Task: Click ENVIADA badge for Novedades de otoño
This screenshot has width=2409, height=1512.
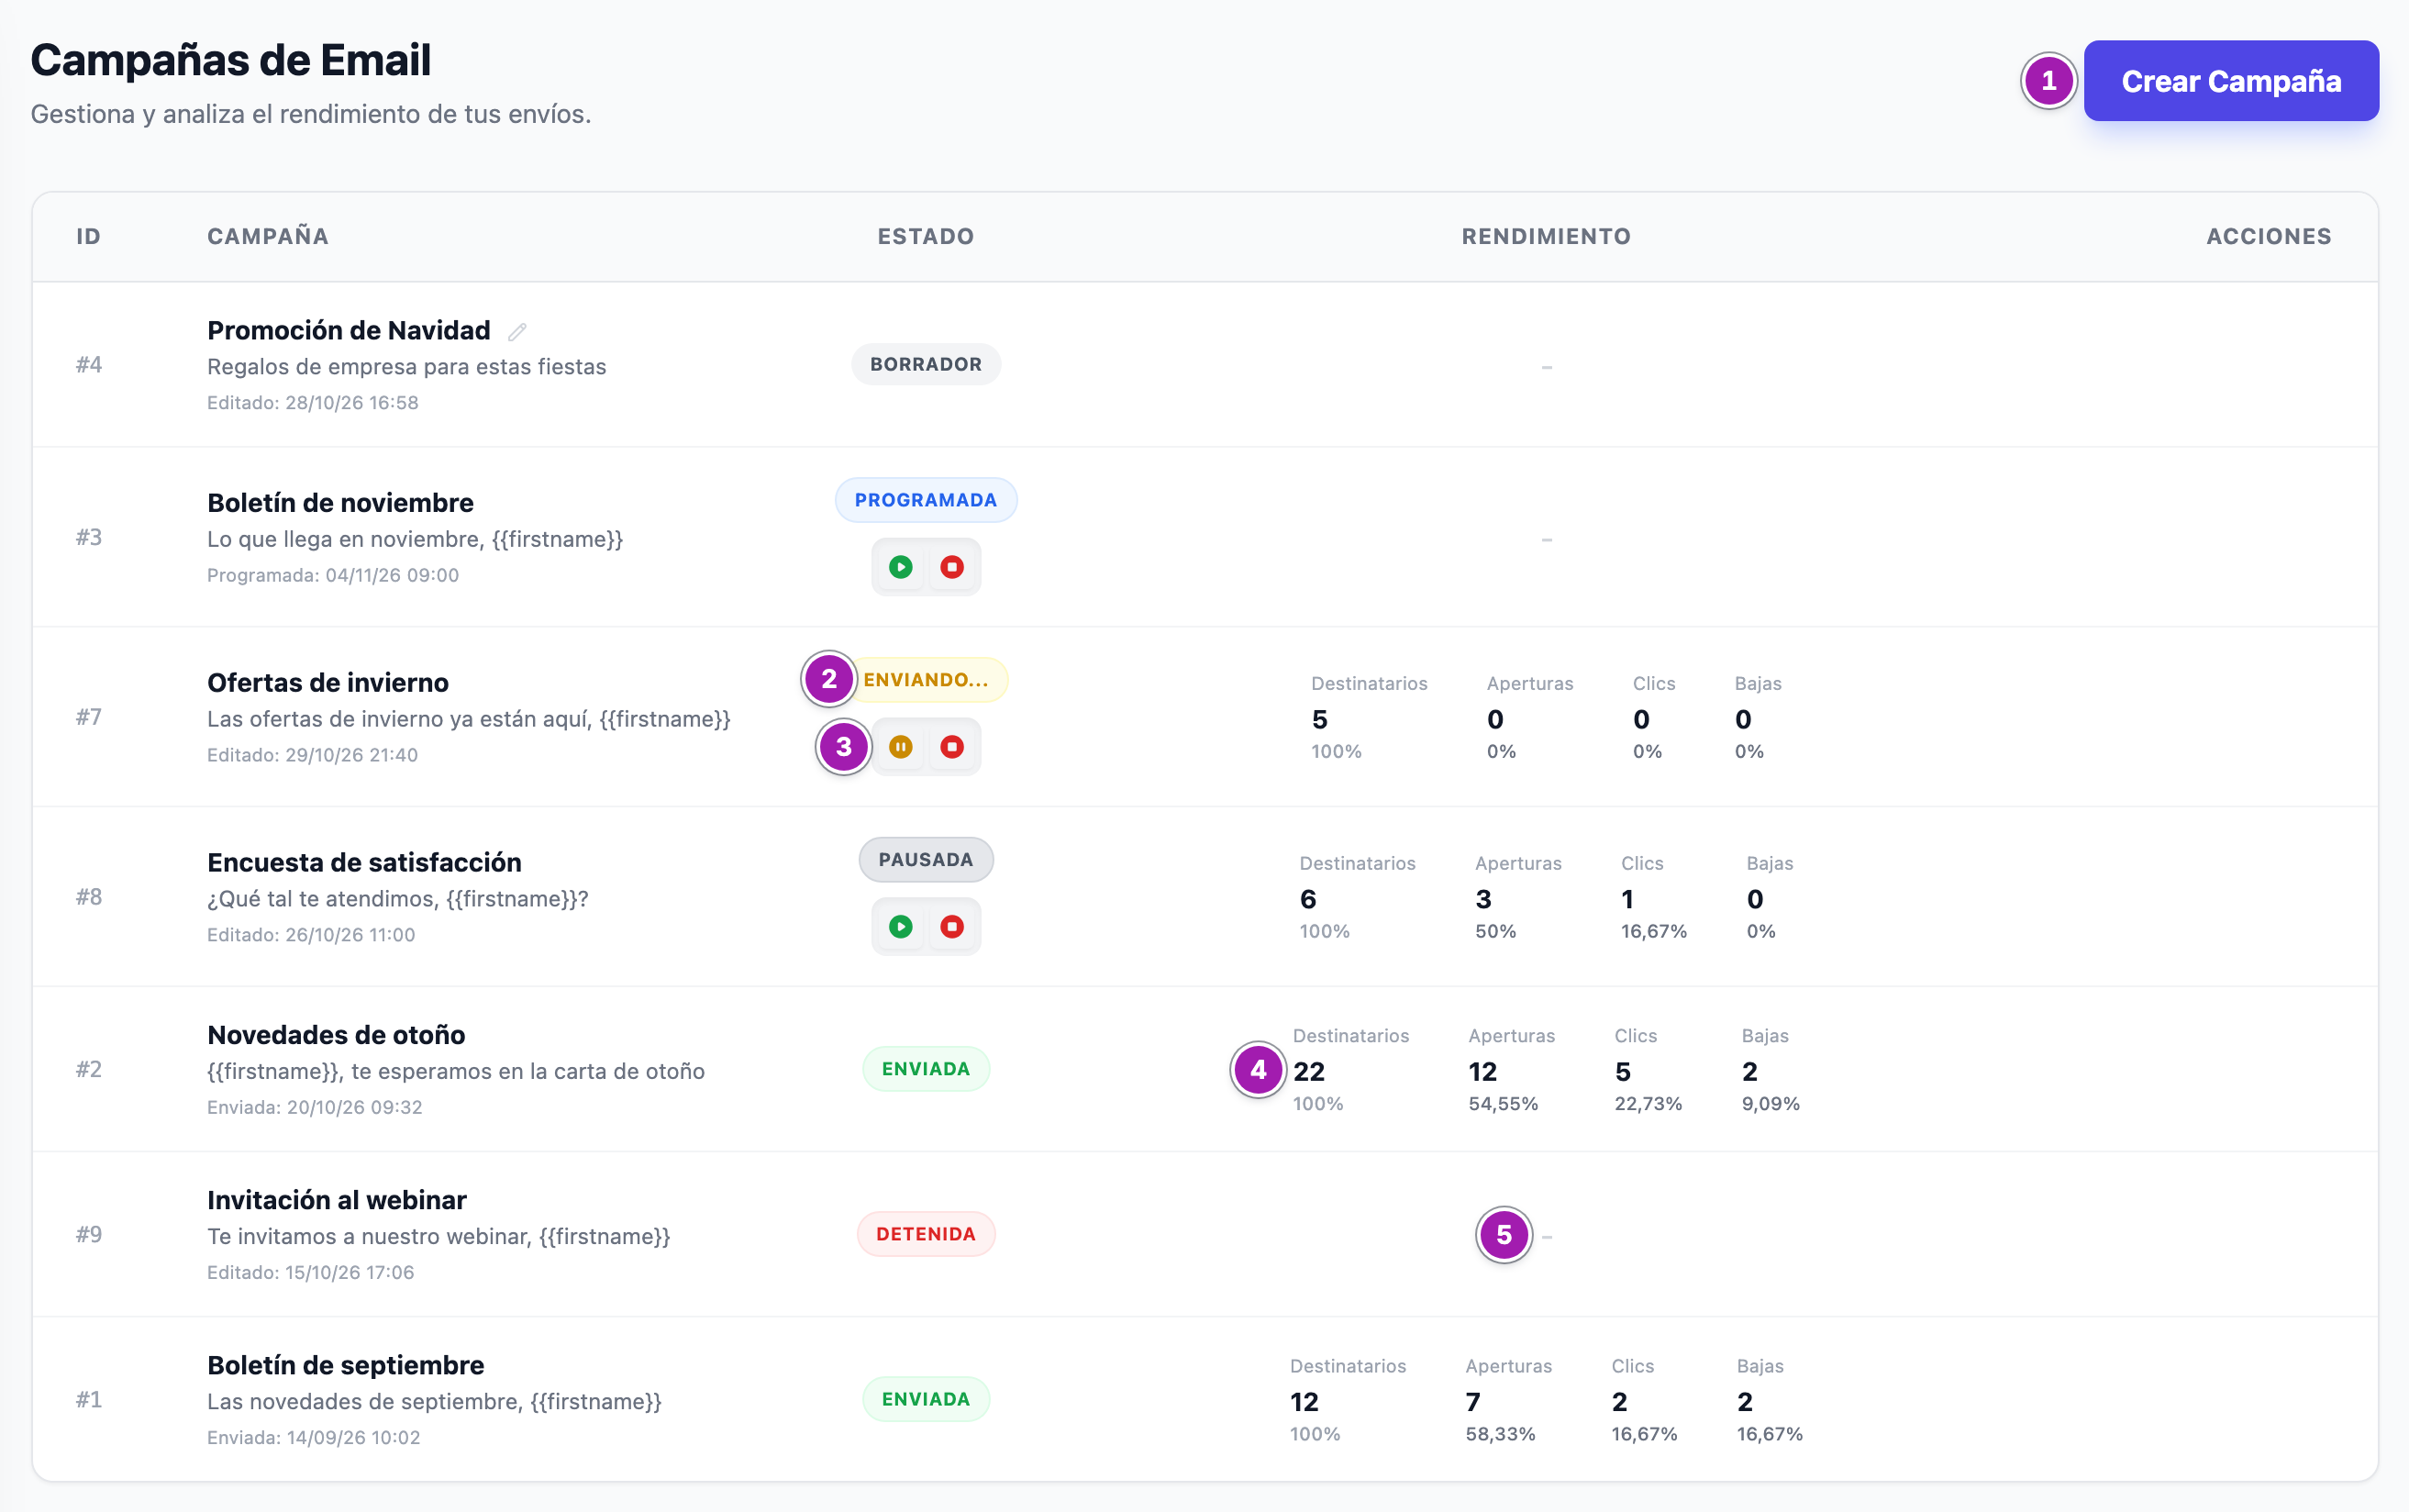Action: click(926, 1069)
